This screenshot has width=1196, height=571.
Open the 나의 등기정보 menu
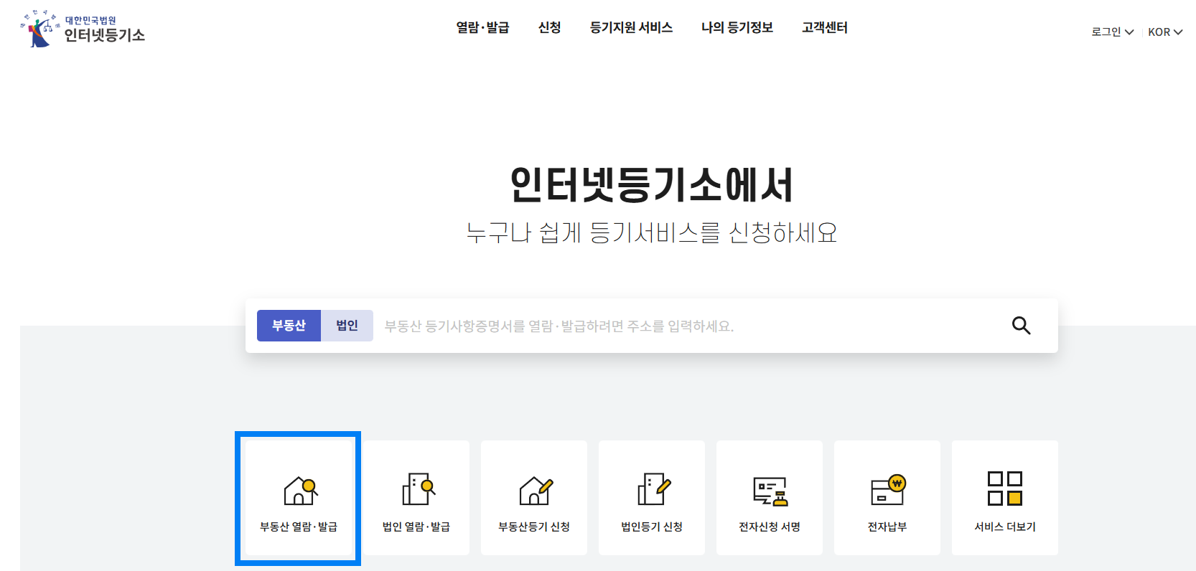click(x=737, y=27)
